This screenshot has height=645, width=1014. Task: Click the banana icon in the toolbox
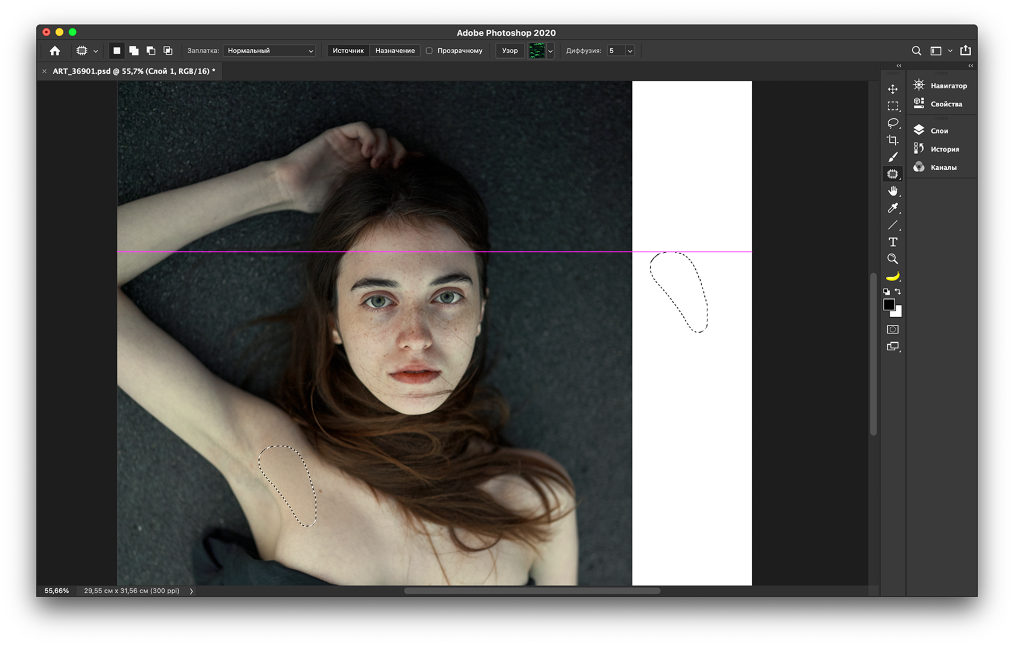pyautogui.click(x=893, y=276)
